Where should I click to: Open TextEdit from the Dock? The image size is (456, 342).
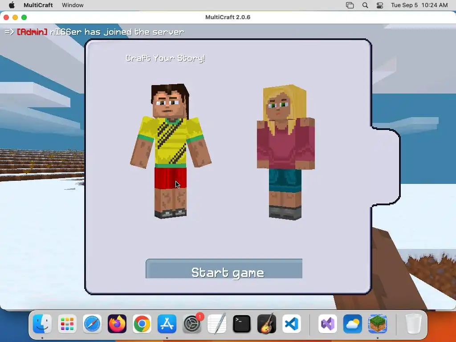217,324
